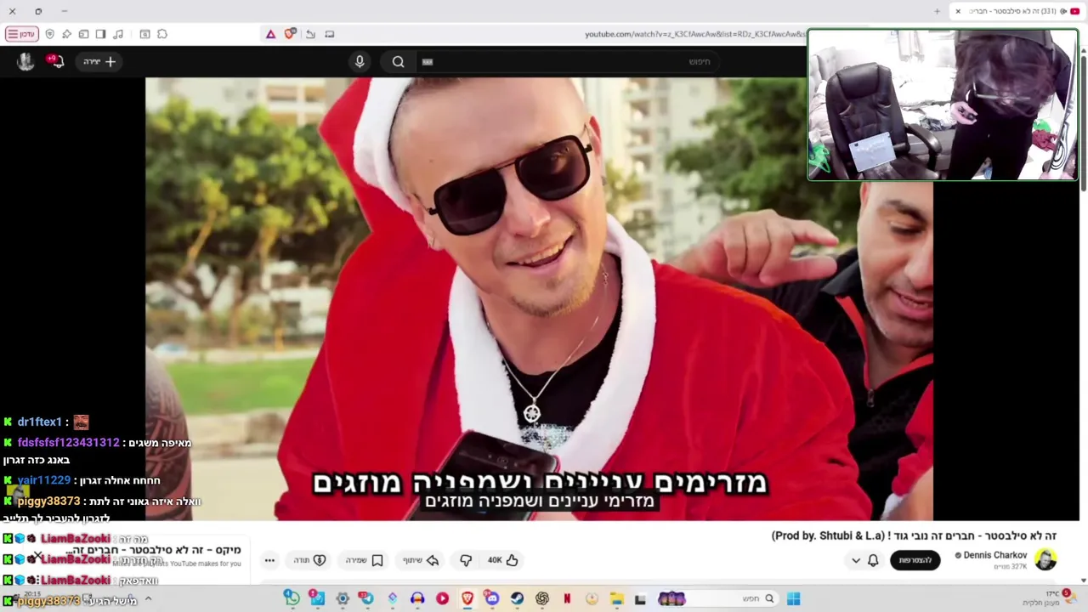The width and height of the screenshot is (1088, 612).
Task: Open Steam from the taskbar
Action: pyautogui.click(x=517, y=599)
